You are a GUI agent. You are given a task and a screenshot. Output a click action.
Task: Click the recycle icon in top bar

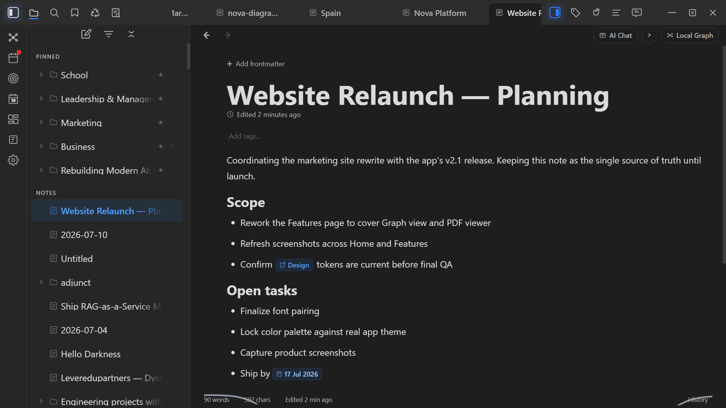pos(95,13)
